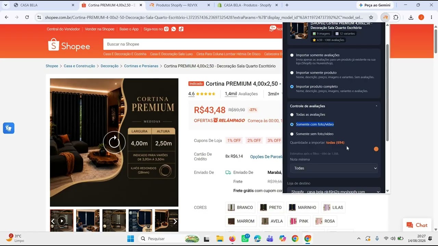The height and width of the screenshot is (246, 438).
Task: Go back to previous page
Action: [x=7, y=17]
